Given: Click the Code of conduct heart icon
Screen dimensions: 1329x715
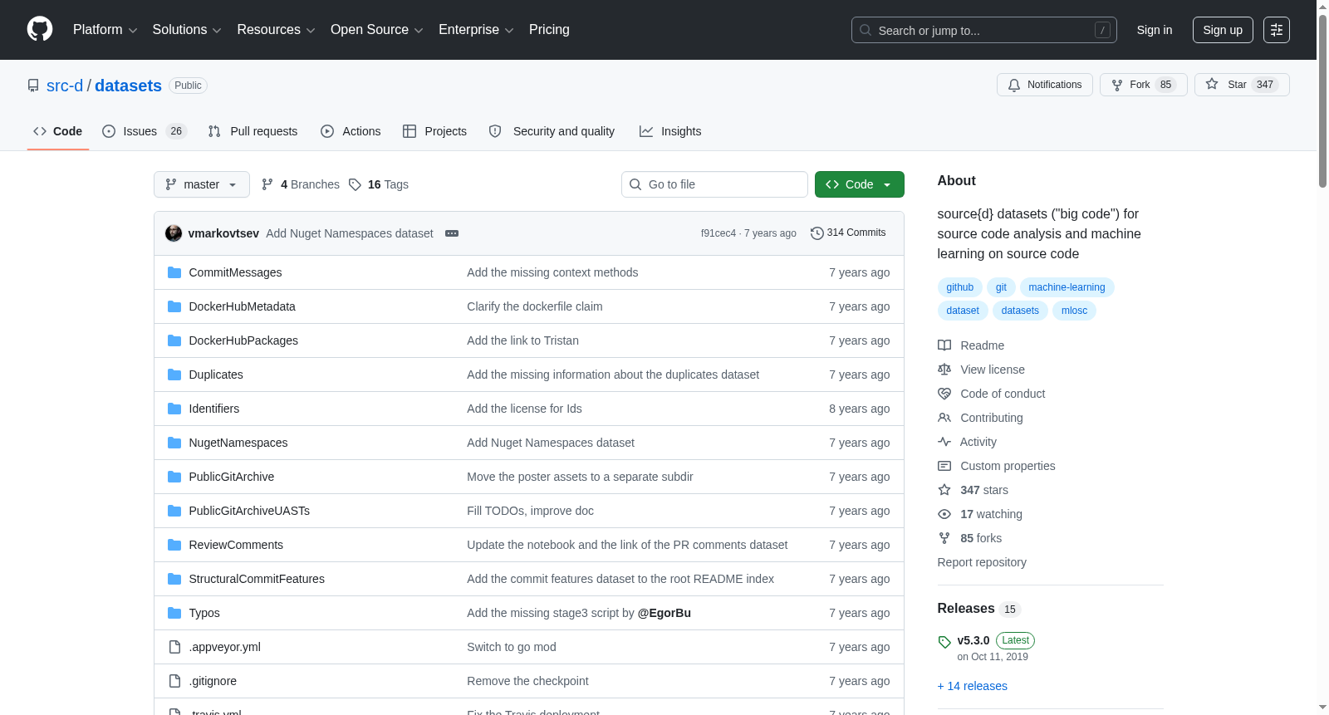Looking at the screenshot, I should pos(944,394).
